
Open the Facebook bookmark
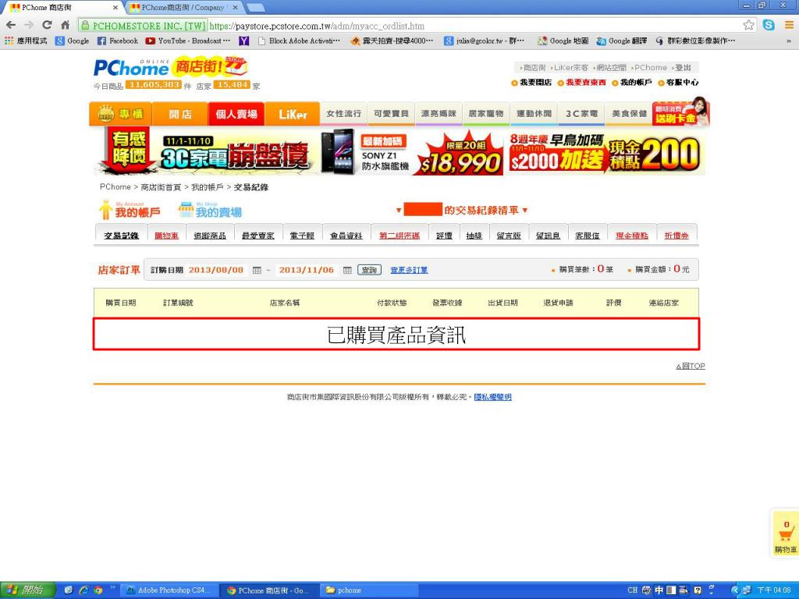[x=118, y=41]
